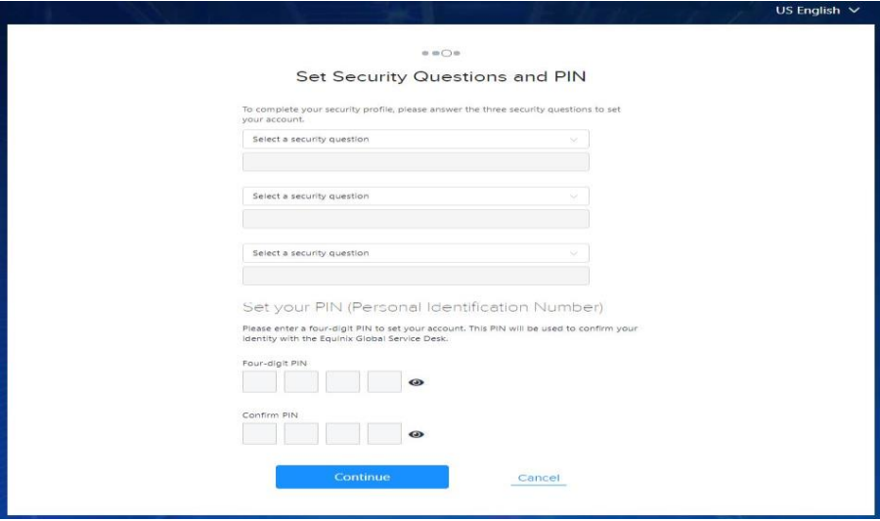The height and width of the screenshot is (521, 880).
Task: Select the first Four-digit PIN box
Action: (259, 382)
